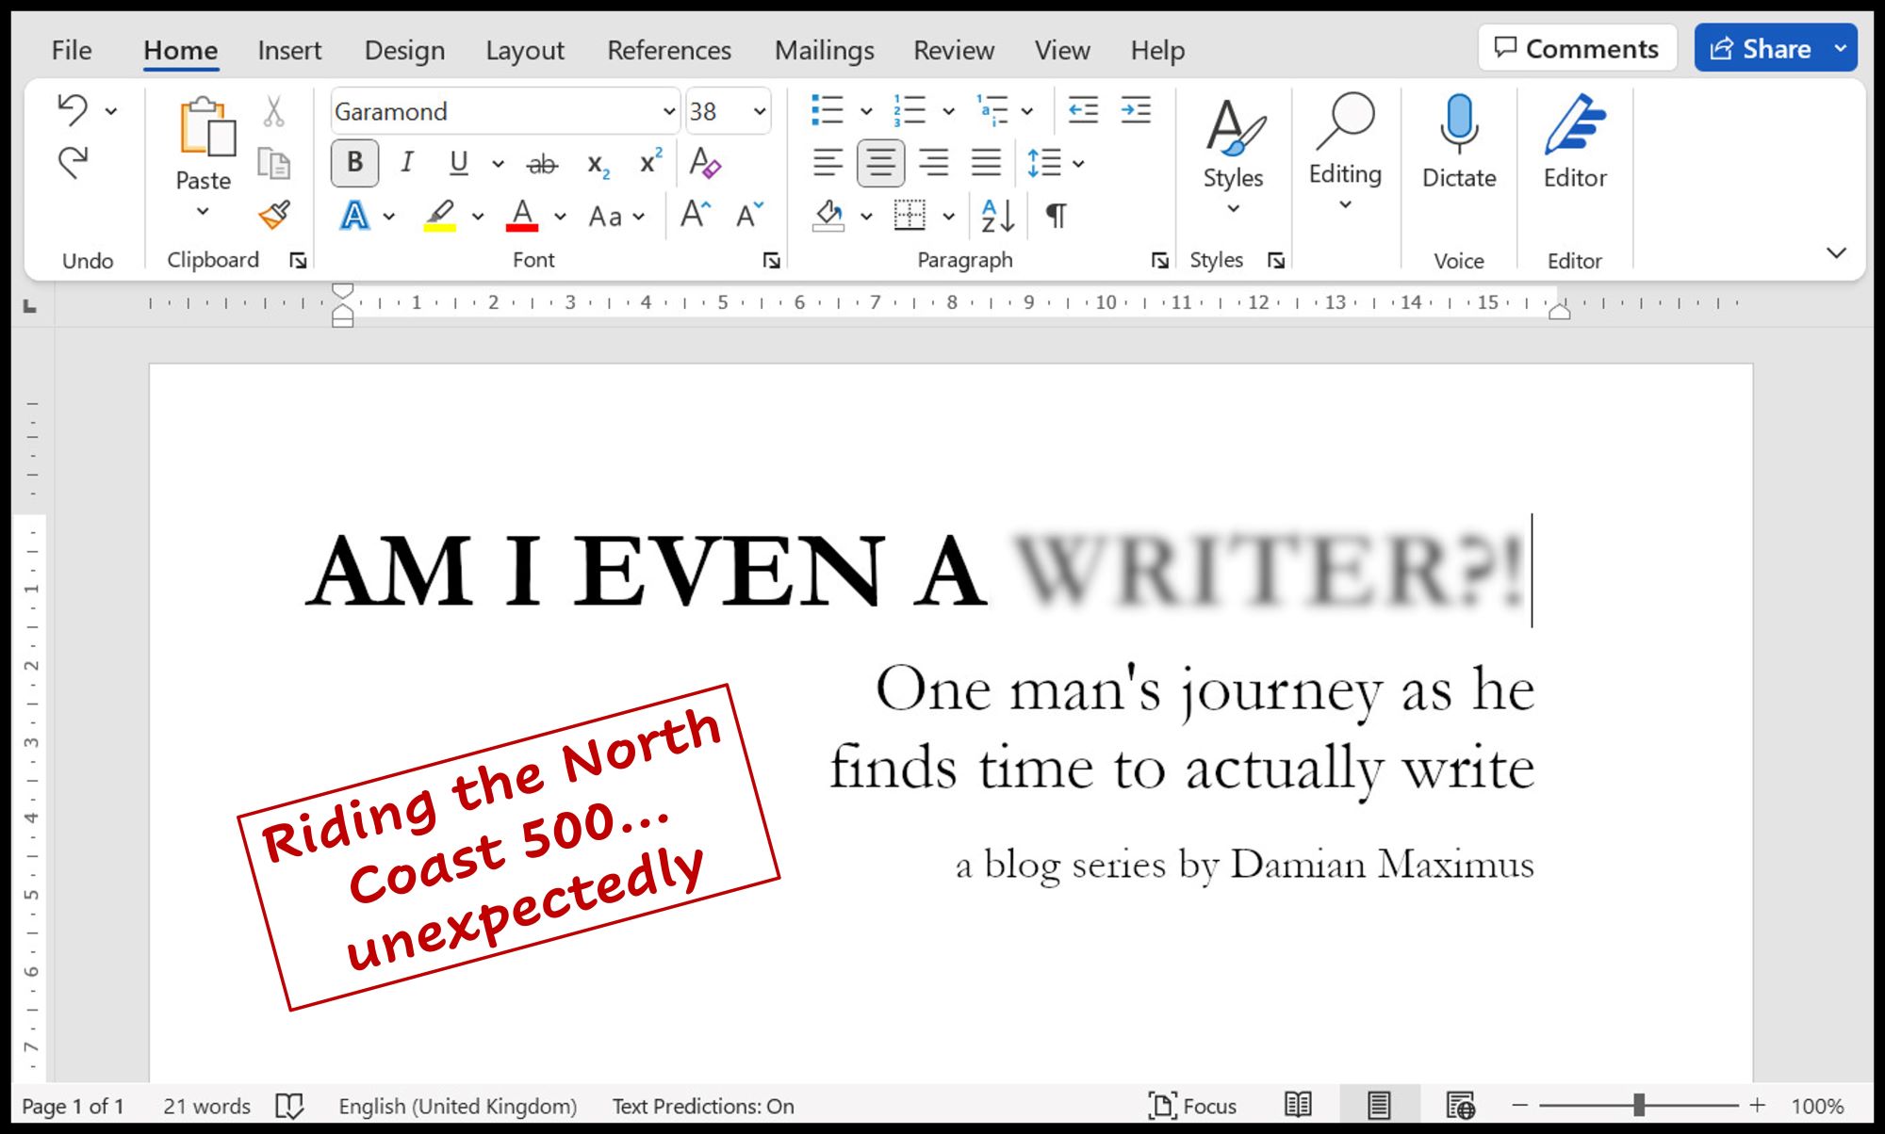
Task: Toggle Show/Hide paragraph marks
Action: 1057,216
